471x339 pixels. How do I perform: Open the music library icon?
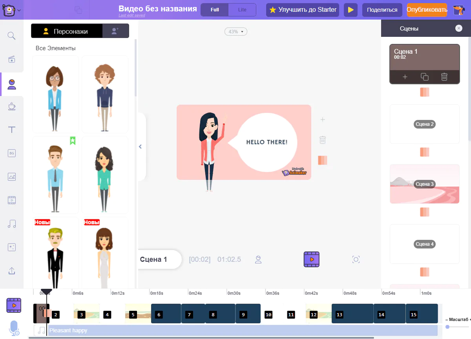click(x=12, y=224)
